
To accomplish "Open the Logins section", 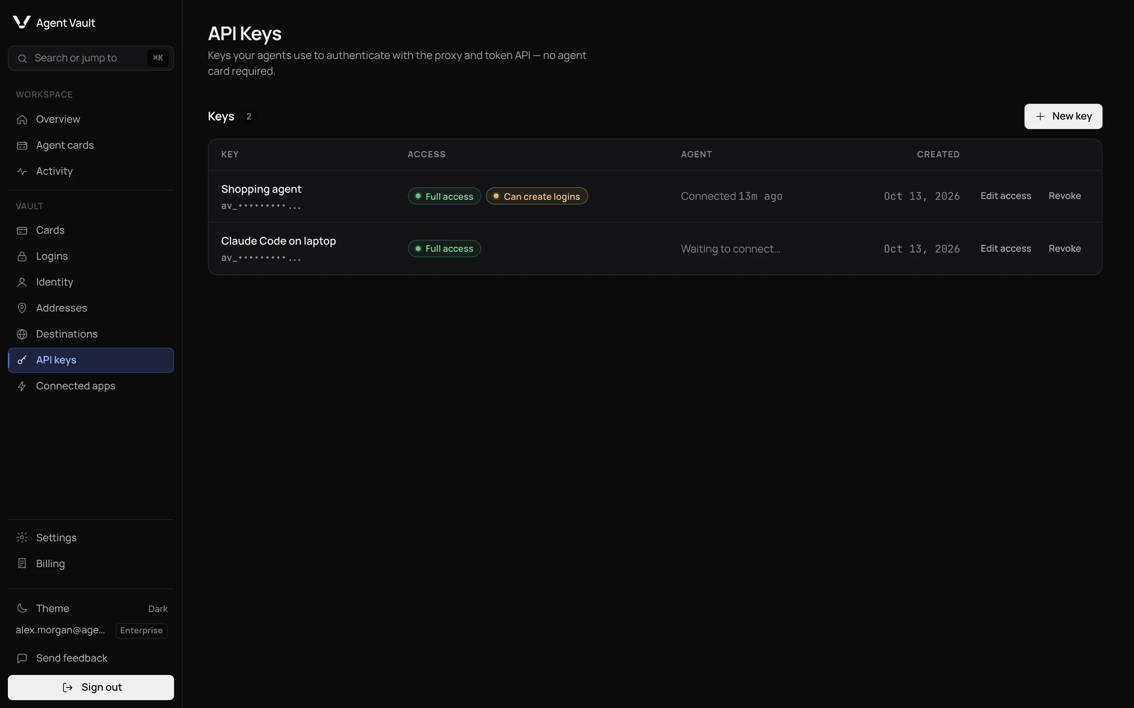I will click(91, 256).
